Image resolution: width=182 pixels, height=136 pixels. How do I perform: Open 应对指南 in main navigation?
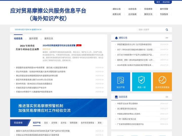pyautogui.click(x=132, y=14)
